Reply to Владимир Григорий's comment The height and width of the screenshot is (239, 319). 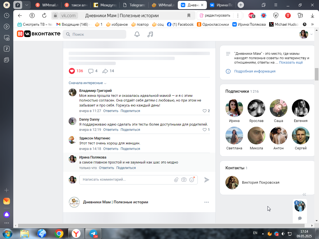click(111, 111)
